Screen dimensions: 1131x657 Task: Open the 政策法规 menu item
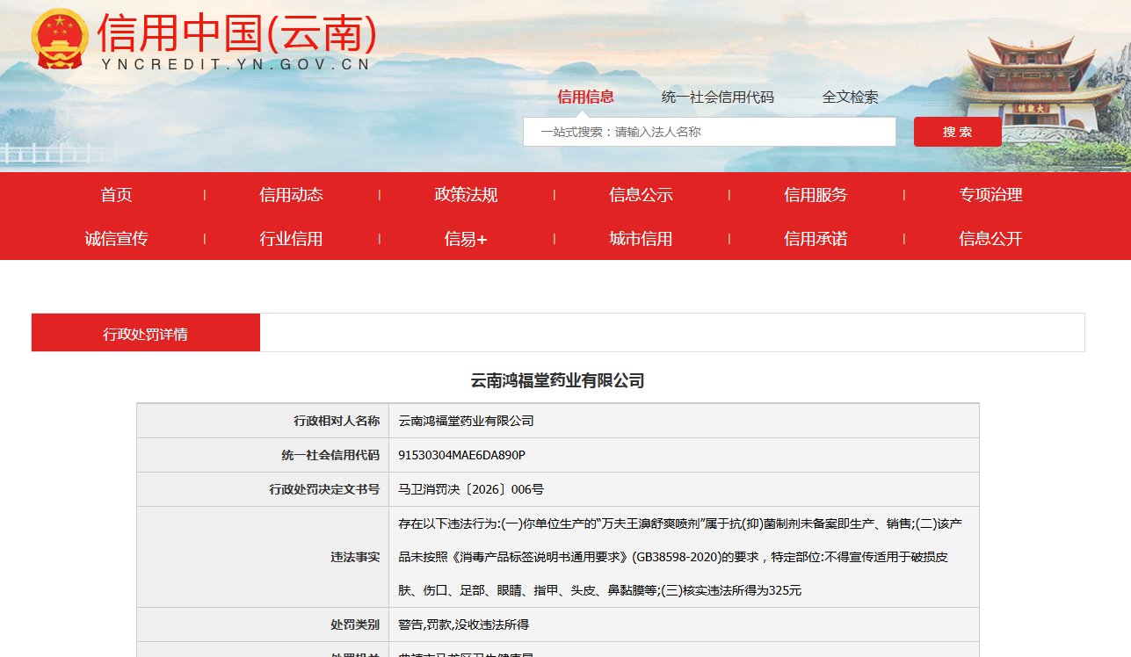[x=466, y=195]
